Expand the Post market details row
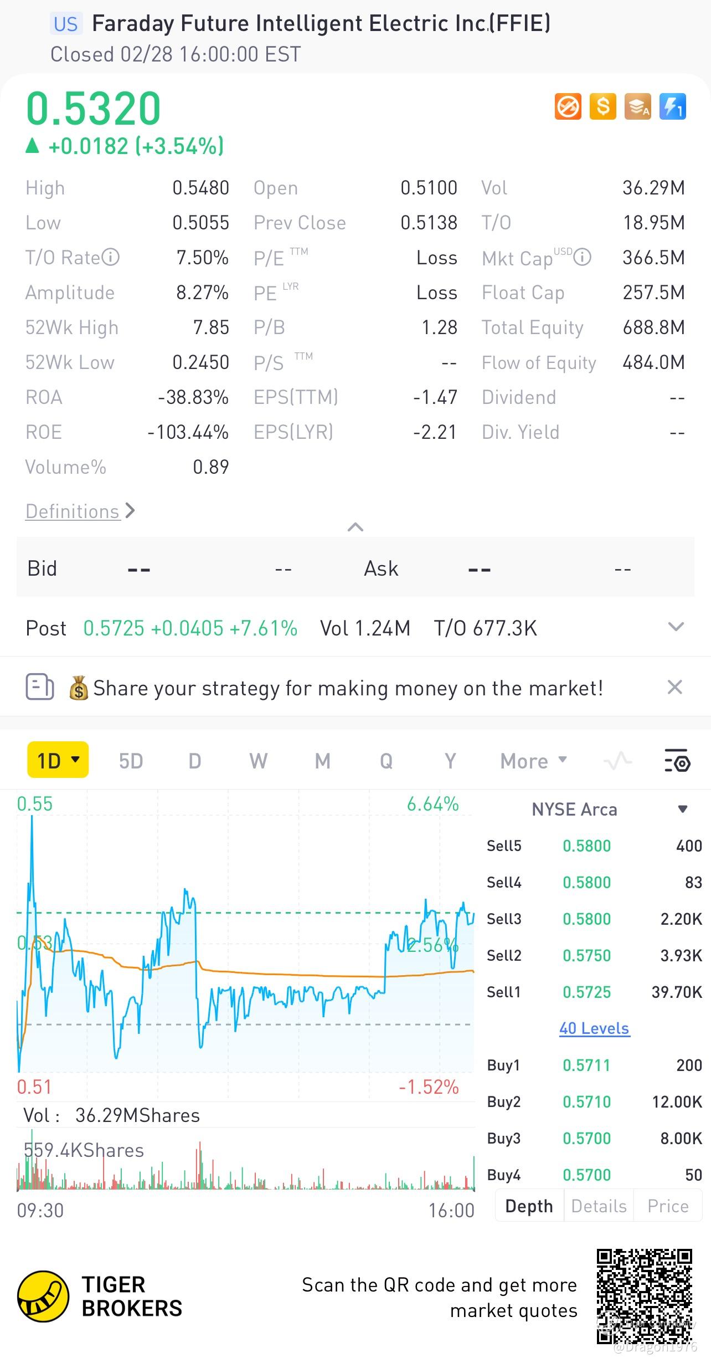 676,627
